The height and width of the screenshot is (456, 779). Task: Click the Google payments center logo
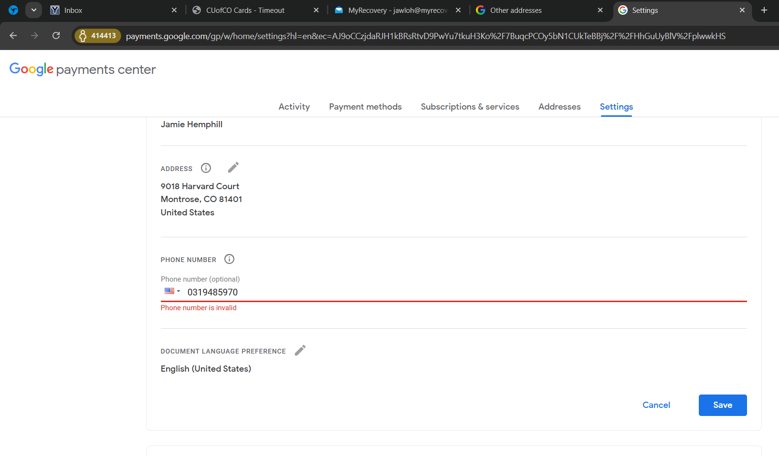pyautogui.click(x=83, y=70)
